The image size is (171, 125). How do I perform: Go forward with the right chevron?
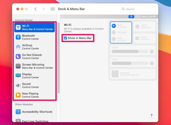[x=43, y=9]
